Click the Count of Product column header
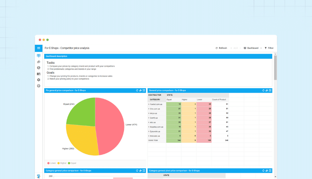 219,100
